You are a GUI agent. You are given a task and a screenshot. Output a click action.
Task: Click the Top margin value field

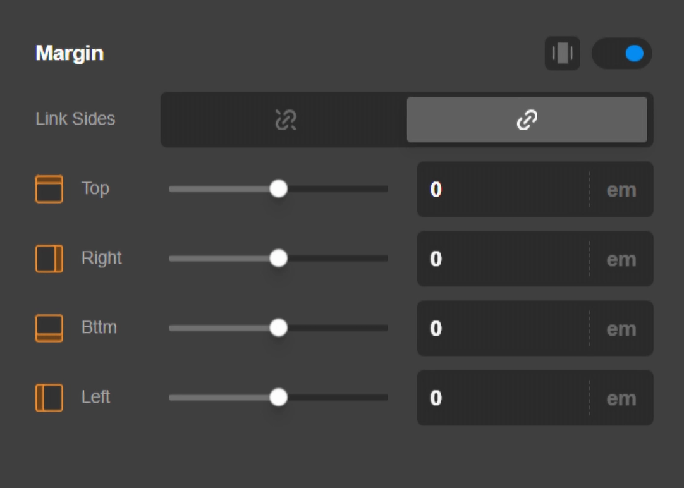(x=503, y=190)
